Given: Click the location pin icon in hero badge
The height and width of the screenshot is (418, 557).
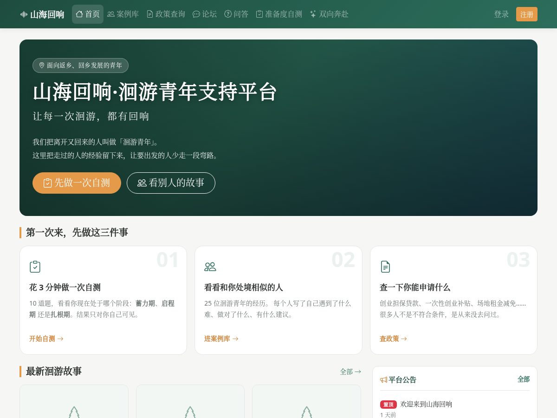Looking at the screenshot, I should pos(42,65).
